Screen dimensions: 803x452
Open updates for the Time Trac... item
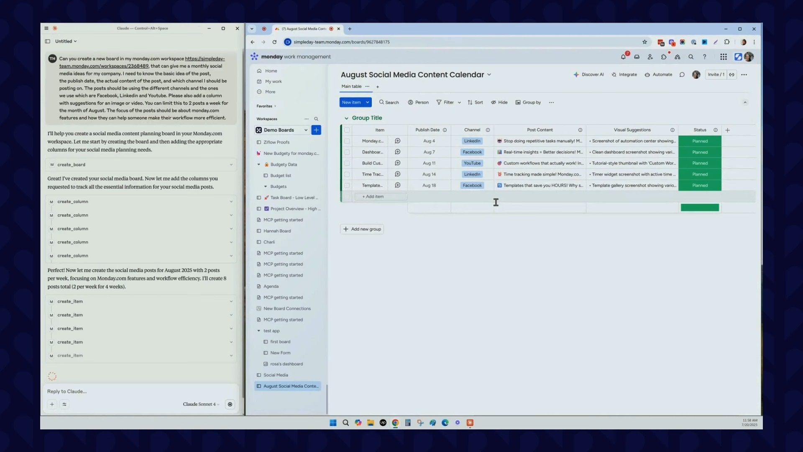[x=397, y=174]
